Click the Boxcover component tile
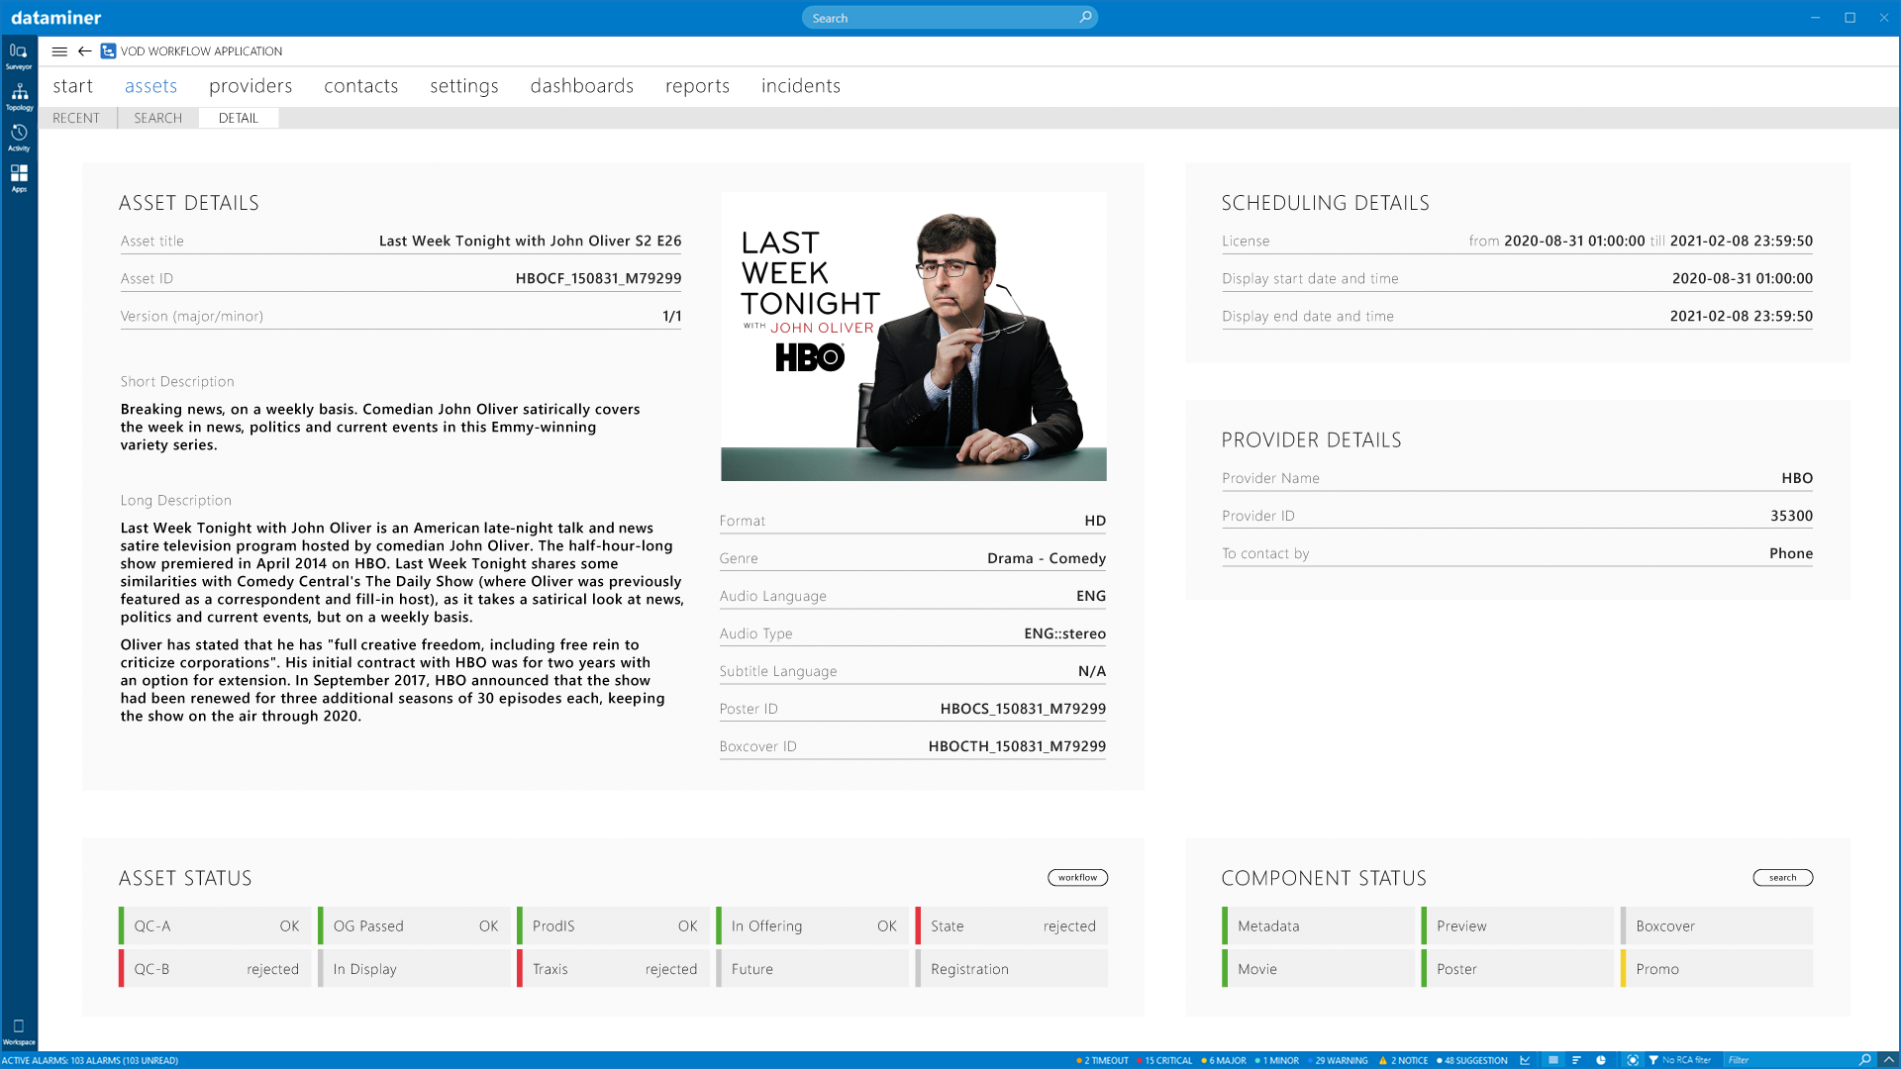Image resolution: width=1901 pixels, height=1069 pixels. coord(1717,926)
